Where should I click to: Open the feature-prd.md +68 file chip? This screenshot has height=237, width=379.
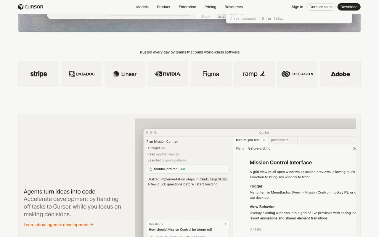(x=188, y=169)
